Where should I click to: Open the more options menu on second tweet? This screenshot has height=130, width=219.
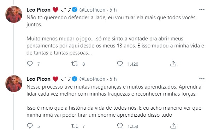202,79
